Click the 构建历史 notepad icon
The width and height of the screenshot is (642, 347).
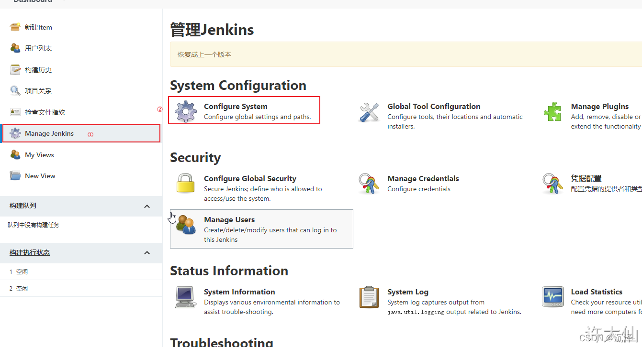(x=15, y=70)
